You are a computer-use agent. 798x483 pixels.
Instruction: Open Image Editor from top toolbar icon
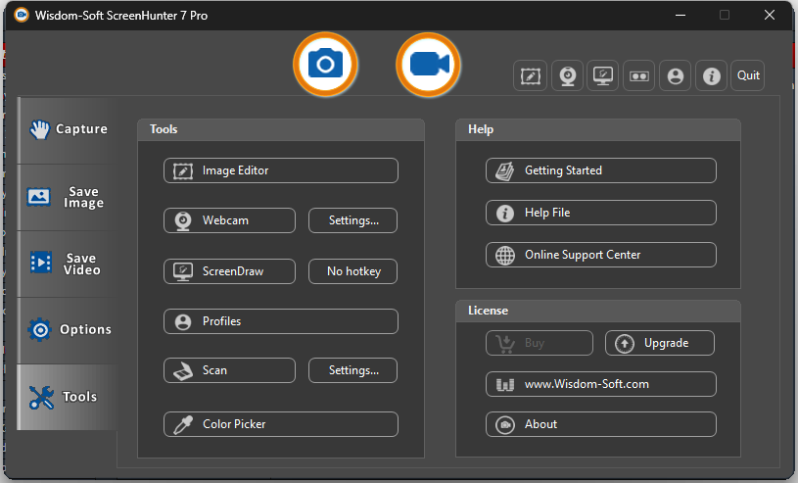[531, 75]
